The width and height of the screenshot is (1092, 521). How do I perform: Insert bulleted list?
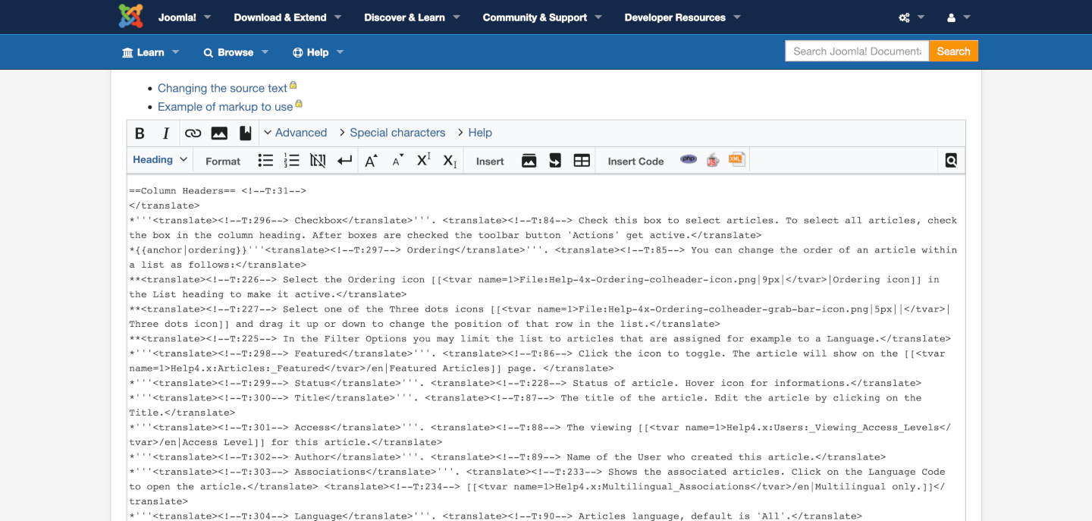tap(265, 161)
